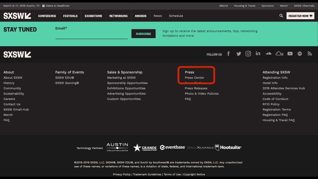The height and width of the screenshot is (179, 318).
Task: Open the Sustainability footer link
Action: (x=14, y=94)
